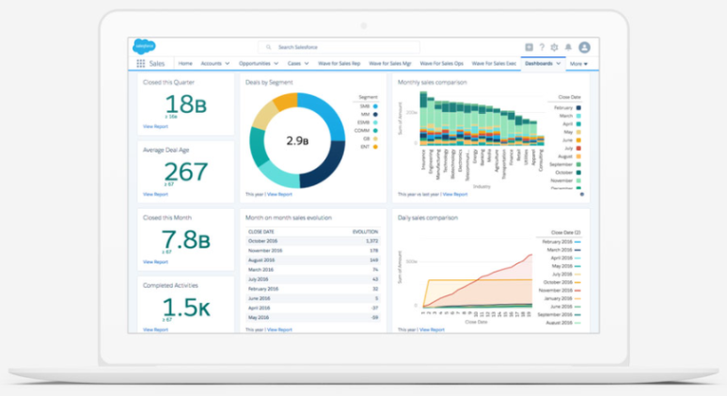
Task: Click the global actions plus icon
Action: pos(529,47)
